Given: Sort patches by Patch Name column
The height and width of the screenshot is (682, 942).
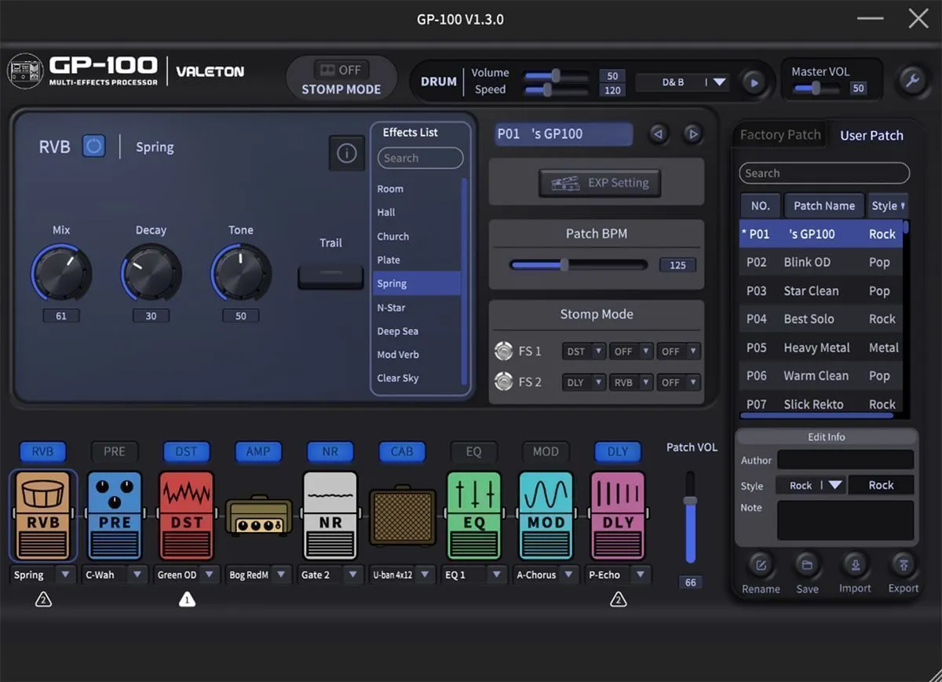Looking at the screenshot, I should coord(824,206).
